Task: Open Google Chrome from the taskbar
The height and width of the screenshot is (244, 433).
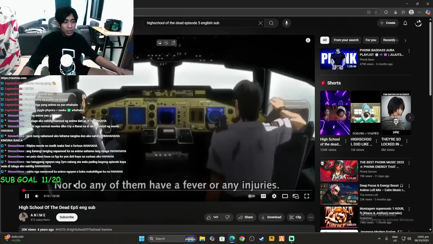Action: pos(242,239)
